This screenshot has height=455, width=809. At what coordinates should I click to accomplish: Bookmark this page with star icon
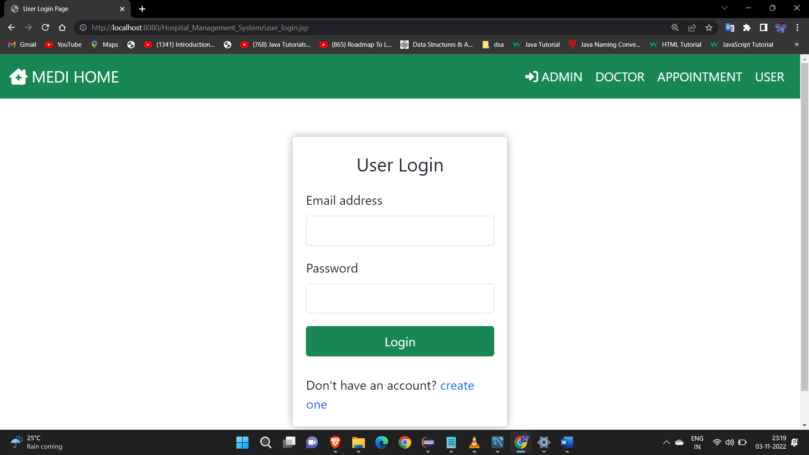709,27
